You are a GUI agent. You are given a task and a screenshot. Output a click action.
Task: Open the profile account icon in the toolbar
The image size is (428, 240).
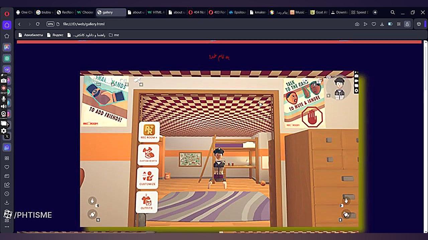pos(407,24)
